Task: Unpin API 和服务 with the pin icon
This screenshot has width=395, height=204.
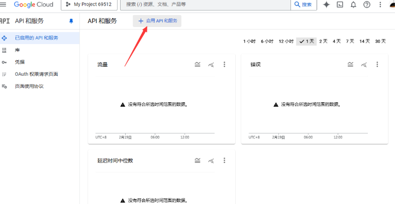Action: (x=71, y=21)
